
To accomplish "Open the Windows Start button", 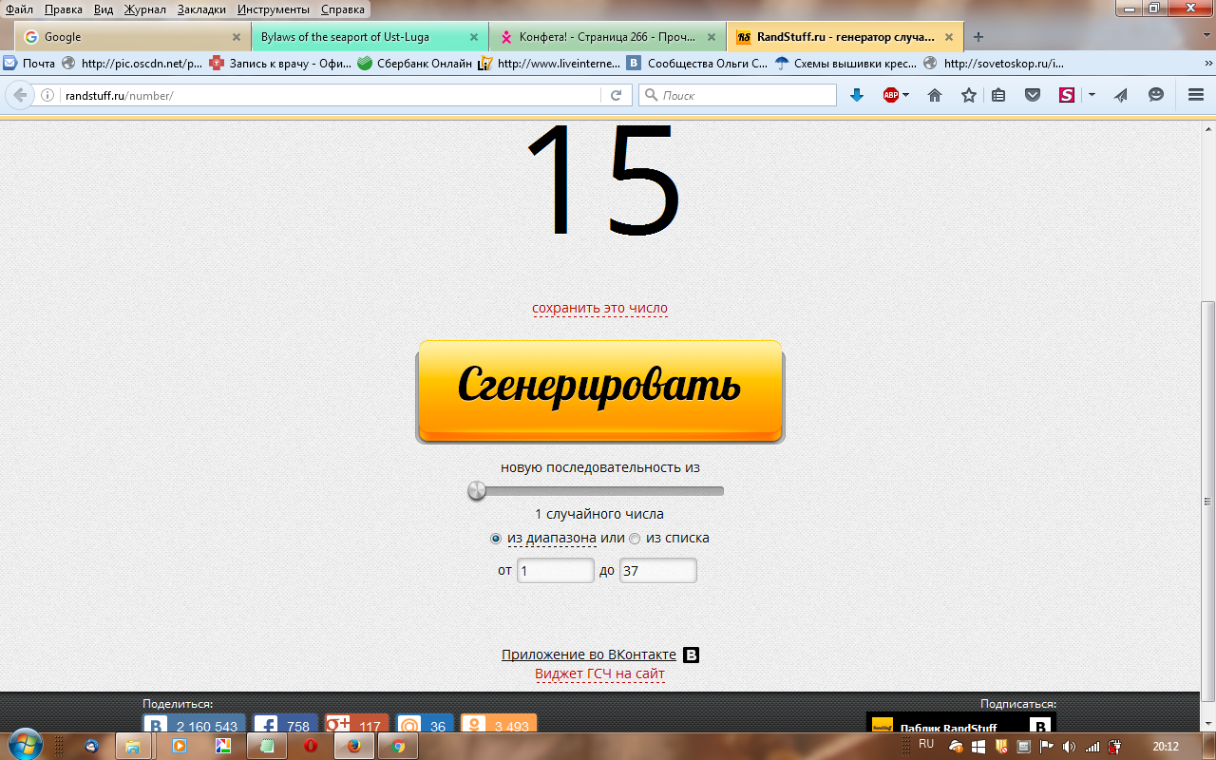I will coord(25,745).
